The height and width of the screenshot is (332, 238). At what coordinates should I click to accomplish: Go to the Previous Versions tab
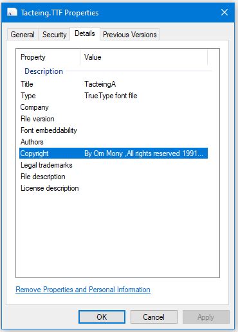click(x=130, y=35)
